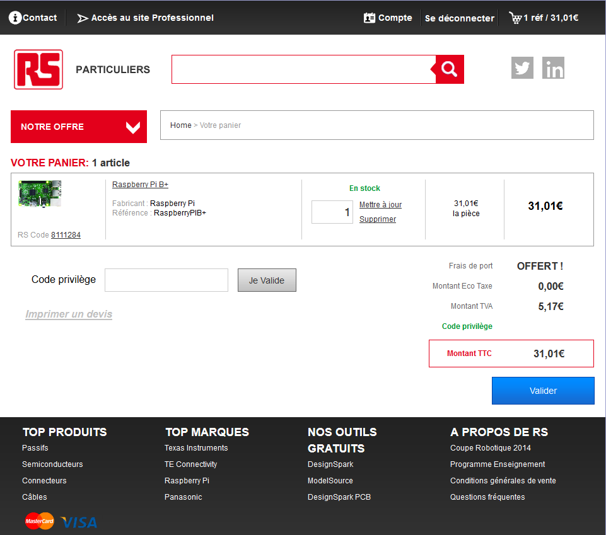The height and width of the screenshot is (535, 606).
Task: Open the Compte account page
Action: 395,18
